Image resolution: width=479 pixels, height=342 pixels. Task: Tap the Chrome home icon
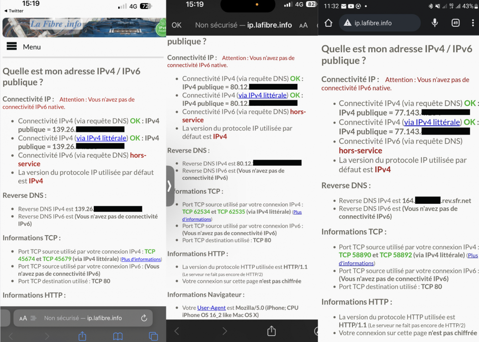point(329,23)
